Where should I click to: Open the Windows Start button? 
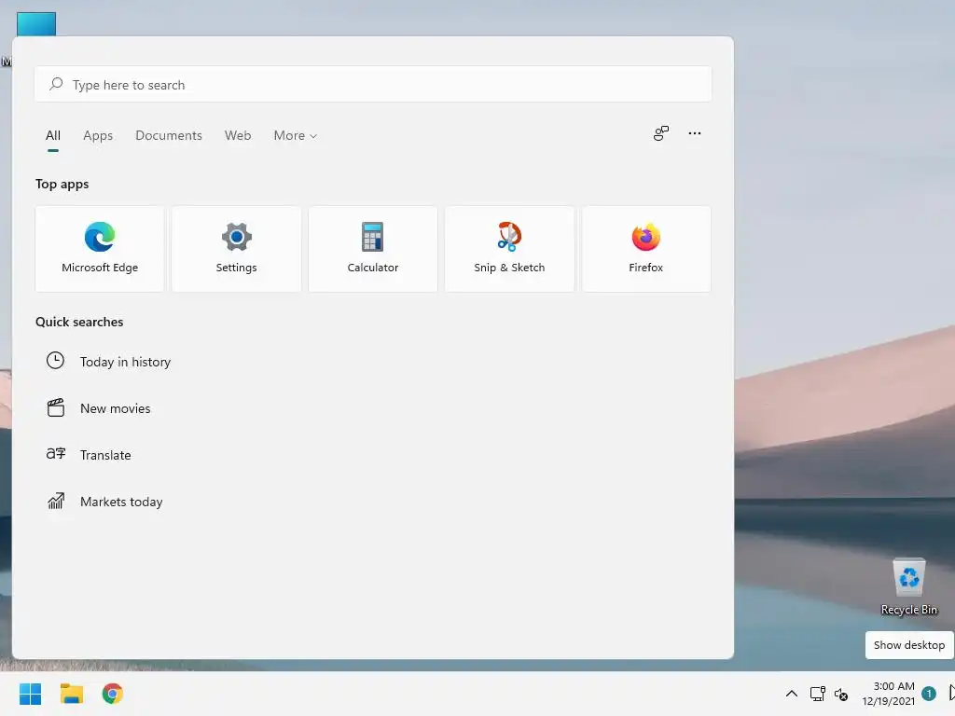pyautogui.click(x=31, y=694)
